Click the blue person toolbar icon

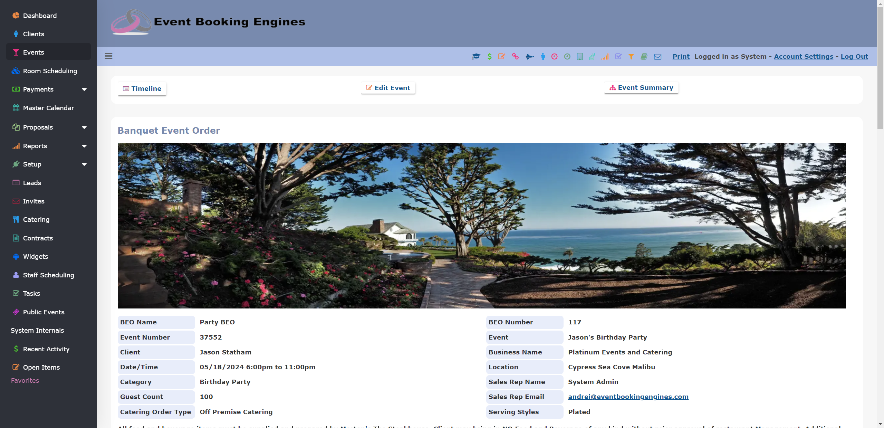[543, 56]
